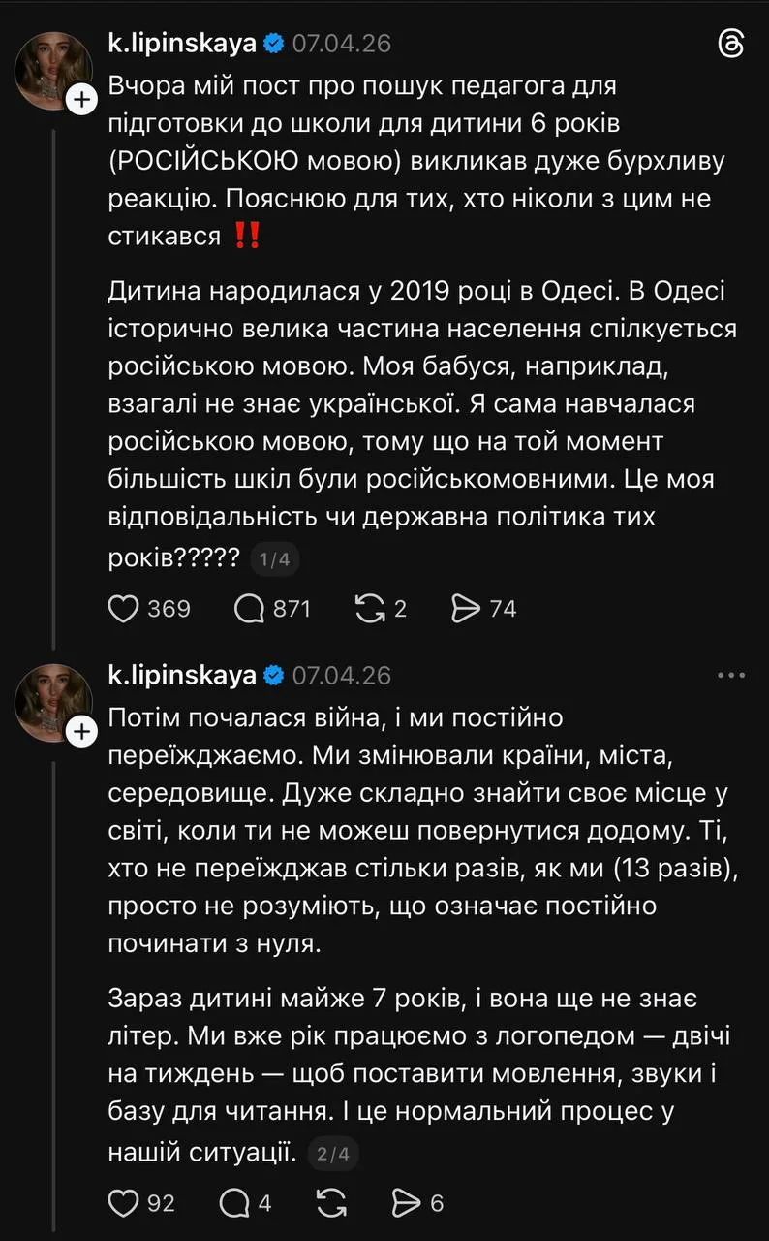This screenshot has height=1241, width=769.
Task: Open k.lipinskaya username on second post
Action: click(x=182, y=675)
